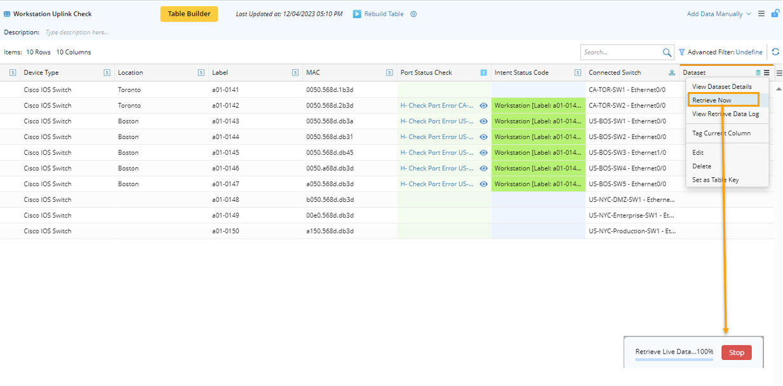
Task: Open the top-right hamburger menu
Action: pyautogui.click(x=761, y=13)
